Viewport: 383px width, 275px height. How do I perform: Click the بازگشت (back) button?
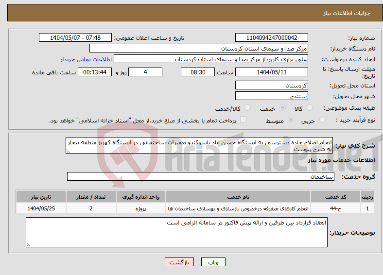pos(179,262)
